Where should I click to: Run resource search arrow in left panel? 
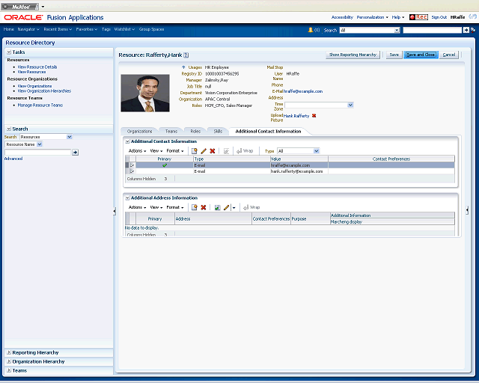pyautogui.click(x=75, y=153)
